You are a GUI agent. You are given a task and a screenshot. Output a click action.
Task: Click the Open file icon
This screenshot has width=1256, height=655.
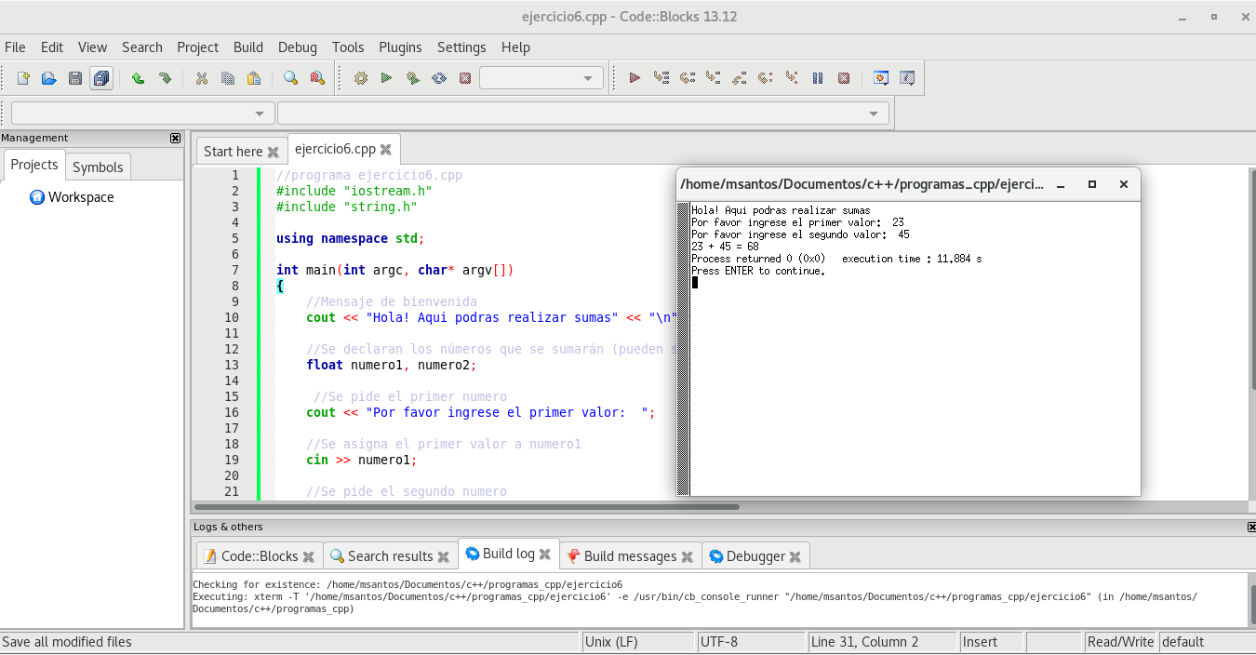(x=49, y=78)
